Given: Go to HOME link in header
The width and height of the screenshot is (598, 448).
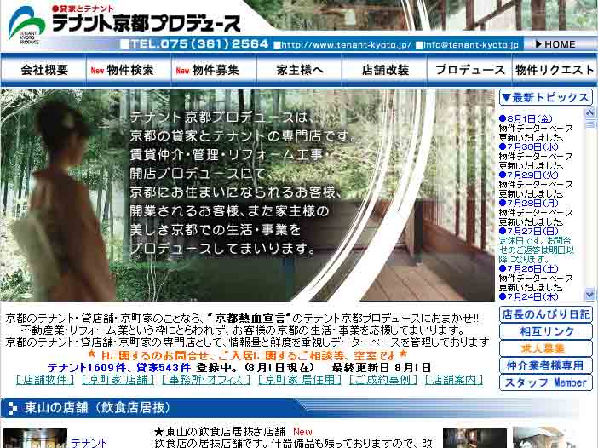Looking at the screenshot, I should tap(555, 44).
